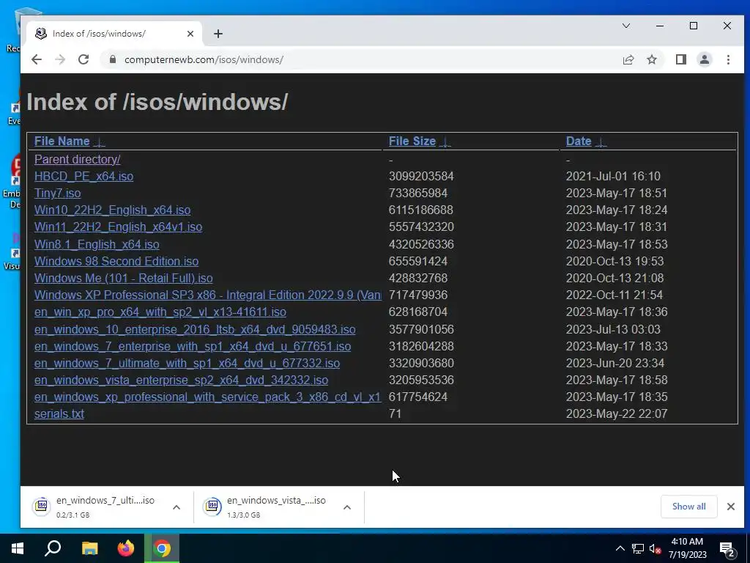750x563 pixels.
Task: Share this page via the share icon
Action: click(x=628, y=59)
